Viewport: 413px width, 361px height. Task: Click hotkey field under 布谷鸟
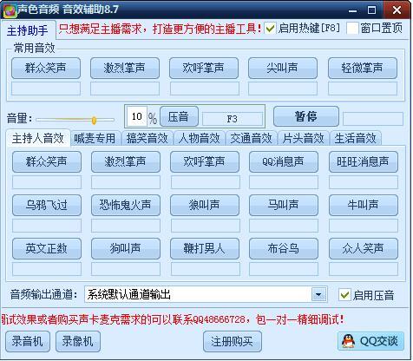click(x=284, y=269)
